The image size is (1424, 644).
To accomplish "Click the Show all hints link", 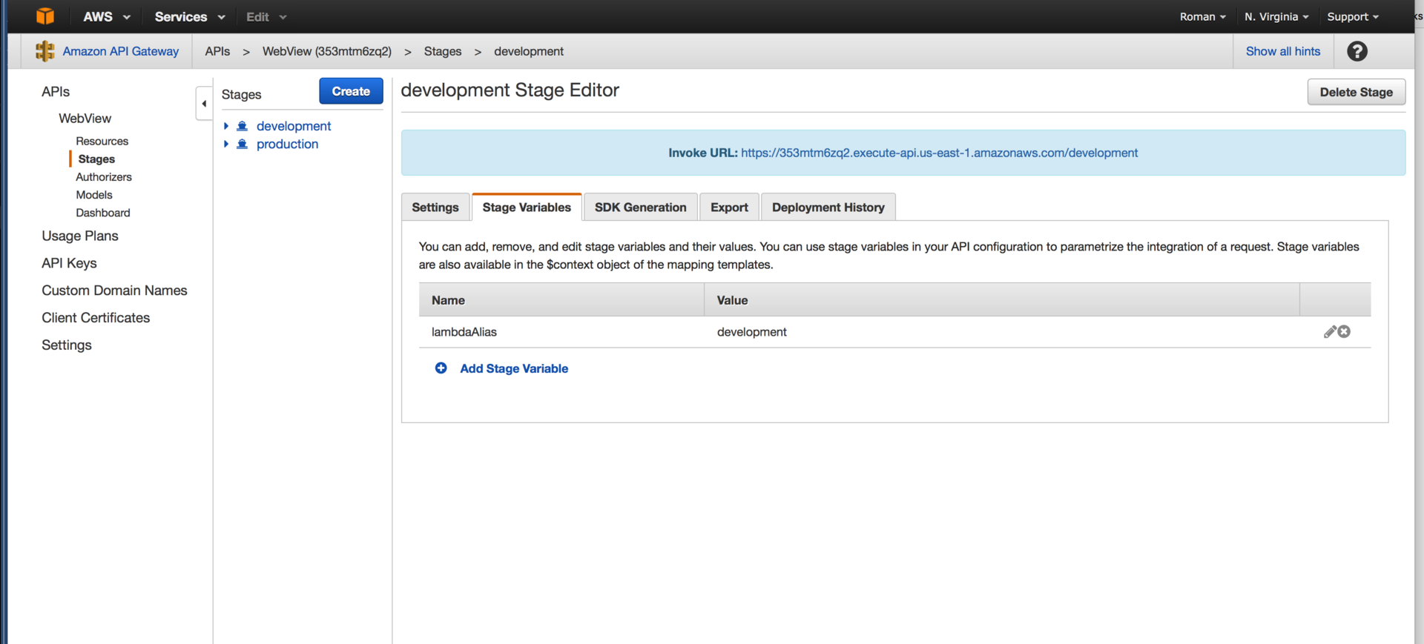I will coord(1283,51).
